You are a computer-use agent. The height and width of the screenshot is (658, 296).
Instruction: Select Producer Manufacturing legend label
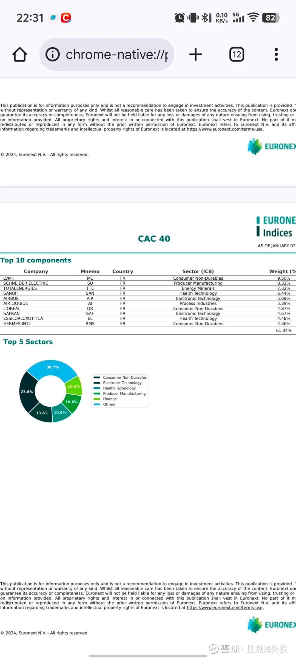tap(124, 393)
